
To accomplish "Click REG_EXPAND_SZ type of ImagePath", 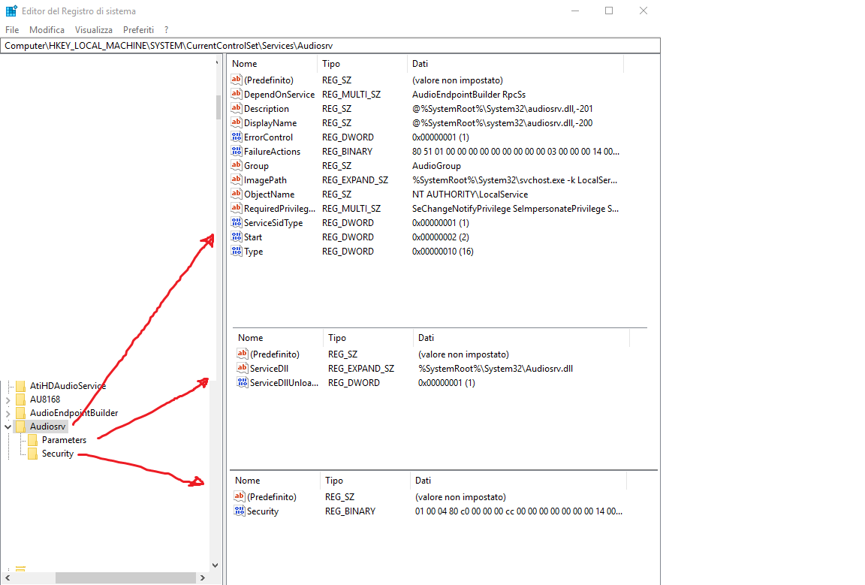I will (x=355, y=180).
